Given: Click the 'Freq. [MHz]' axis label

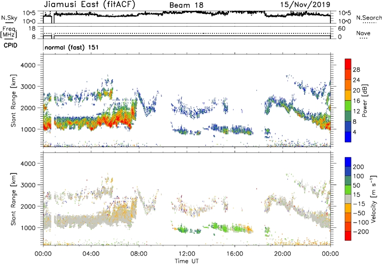Looking at the screenshot, I should pos(9,32).
